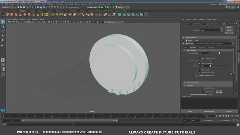
Task: Click the four-pane layout icon in the left panel
Action: tap(3, 64)
